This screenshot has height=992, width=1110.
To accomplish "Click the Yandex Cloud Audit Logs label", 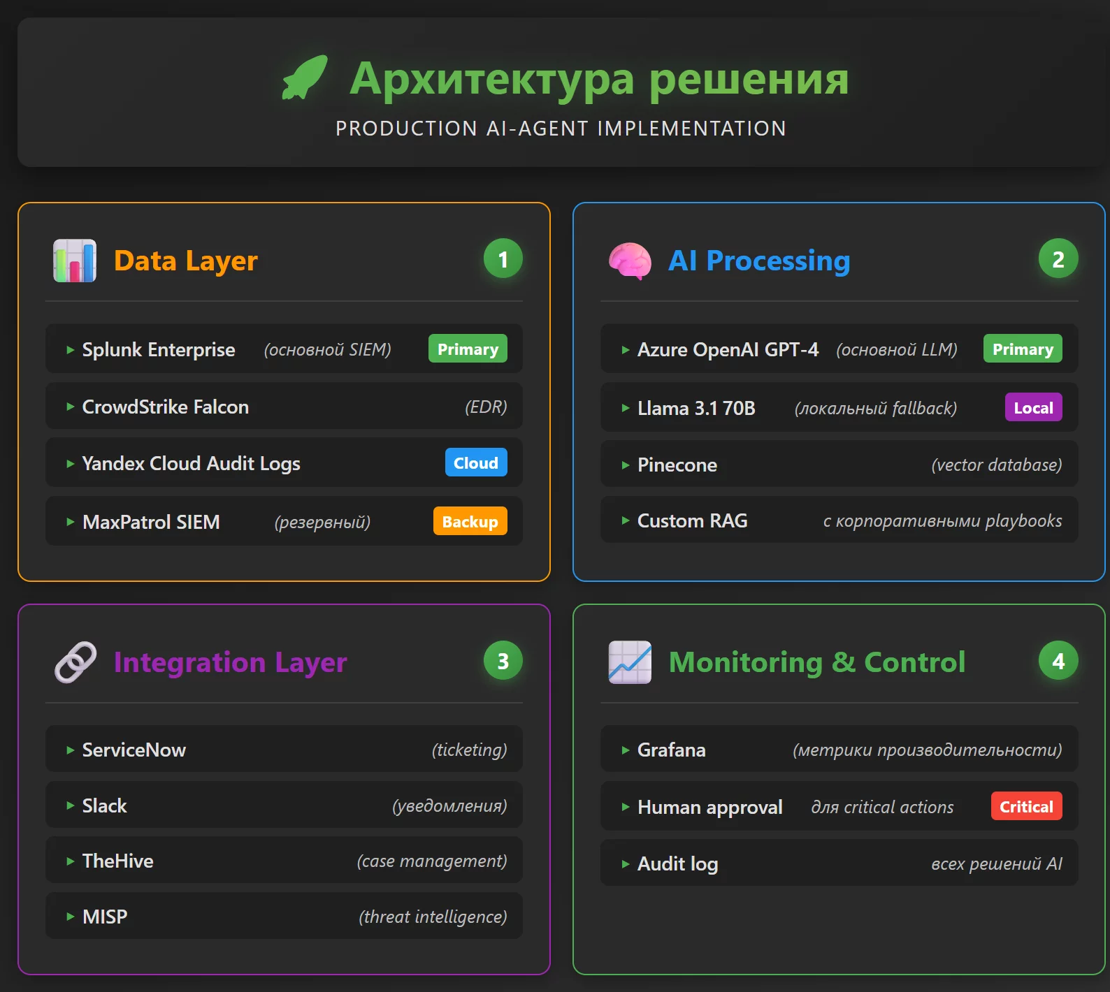I will click(191, 464).
